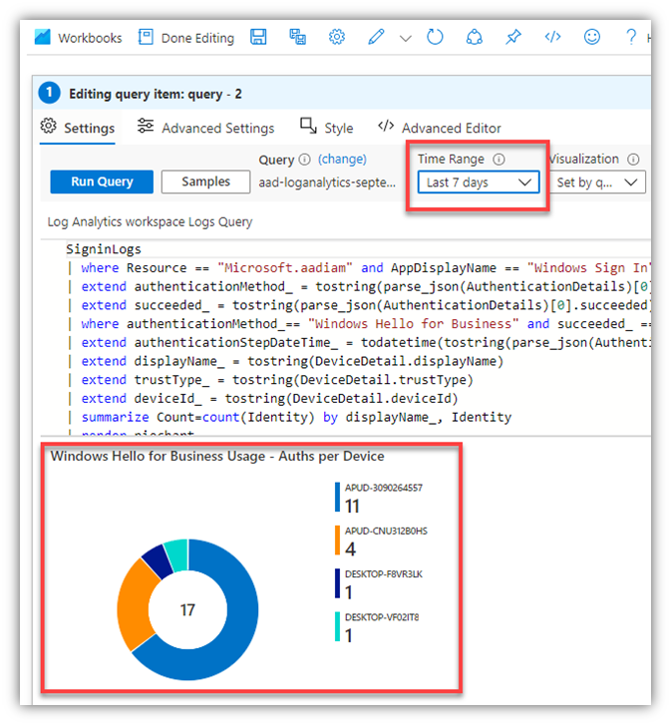Click the (change) link next to Query
The height and width of the screenshot is (725, 671).
342,159
